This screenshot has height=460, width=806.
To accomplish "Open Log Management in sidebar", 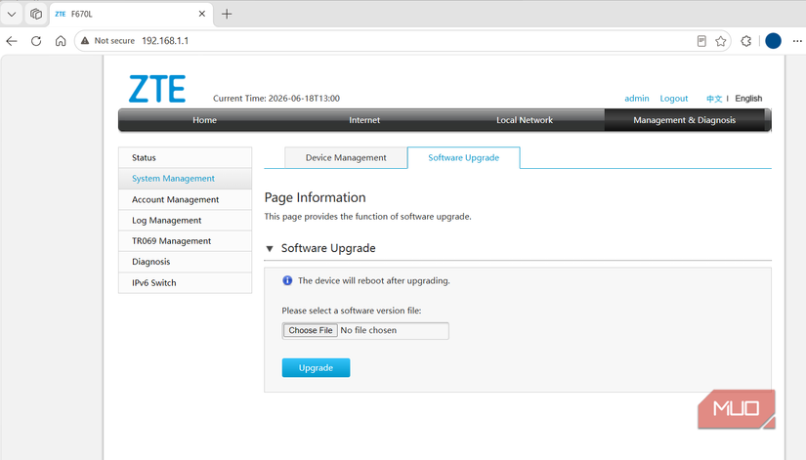I will click(x=185, y=220).
